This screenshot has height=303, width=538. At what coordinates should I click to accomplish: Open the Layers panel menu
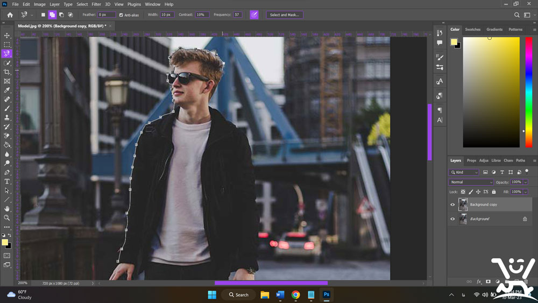(x=534, y=160)
